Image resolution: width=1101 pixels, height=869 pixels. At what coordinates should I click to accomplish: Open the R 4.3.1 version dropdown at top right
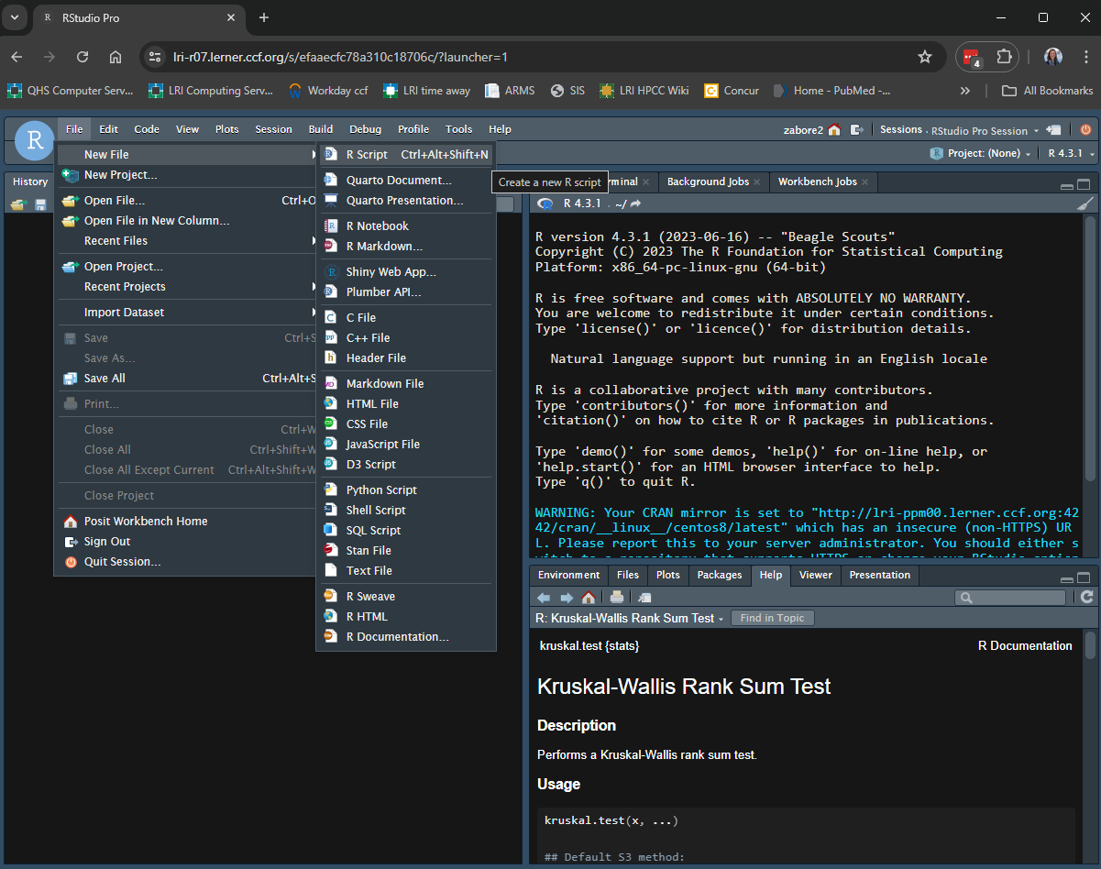pyautogui.click(x=1070, y=153)
